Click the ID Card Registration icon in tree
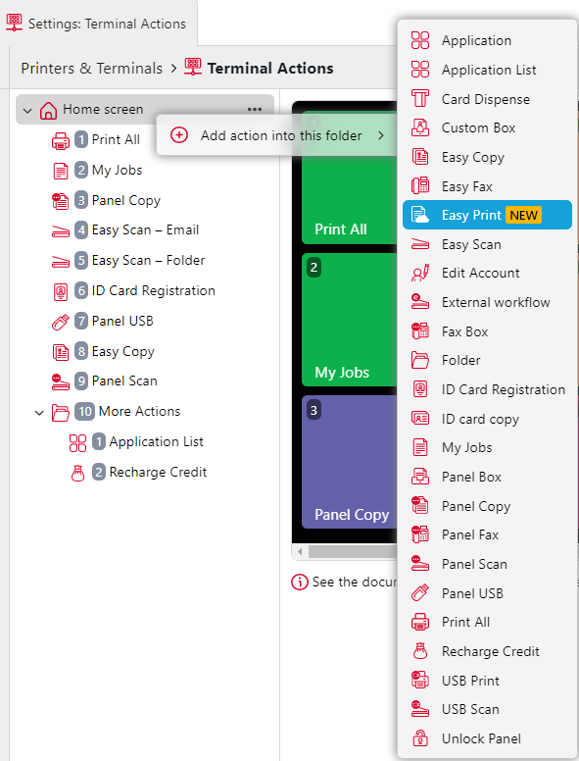Viewport: 579px width, 761px height. tap(61, 291)
